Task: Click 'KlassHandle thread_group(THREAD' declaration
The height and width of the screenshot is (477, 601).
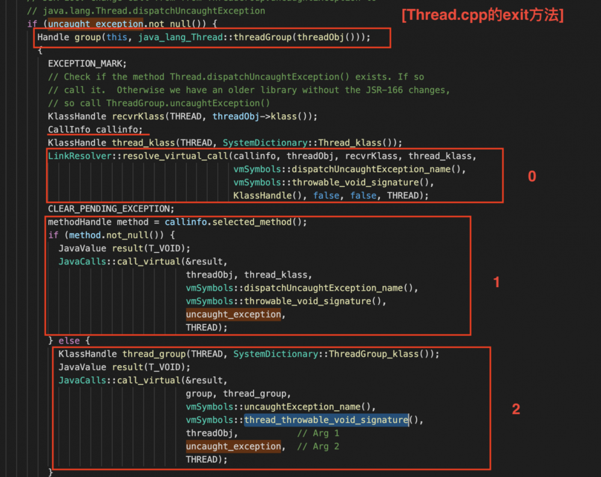Action: pos(140,354)
